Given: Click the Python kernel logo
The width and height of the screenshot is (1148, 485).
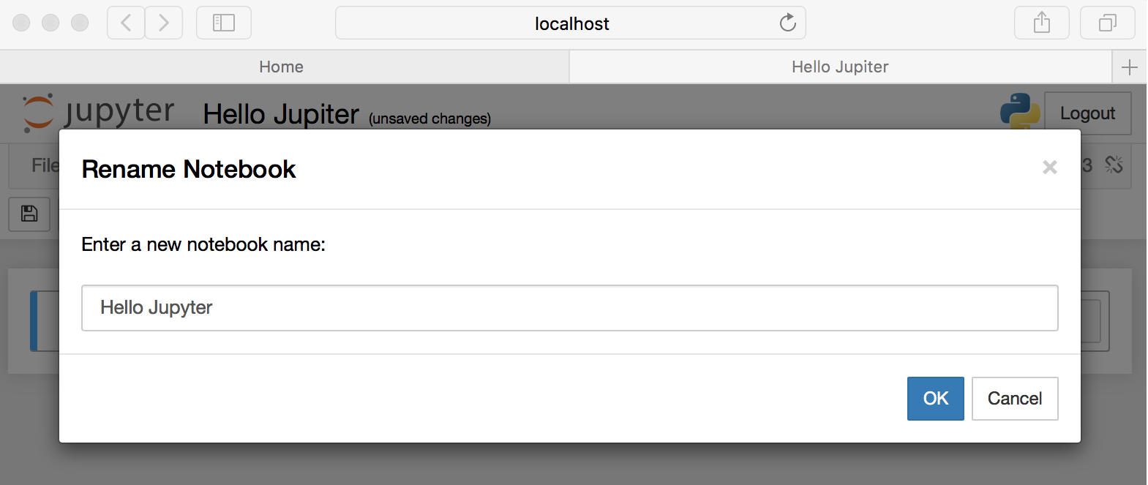Looking at the screenshot, I should 1019,111.
